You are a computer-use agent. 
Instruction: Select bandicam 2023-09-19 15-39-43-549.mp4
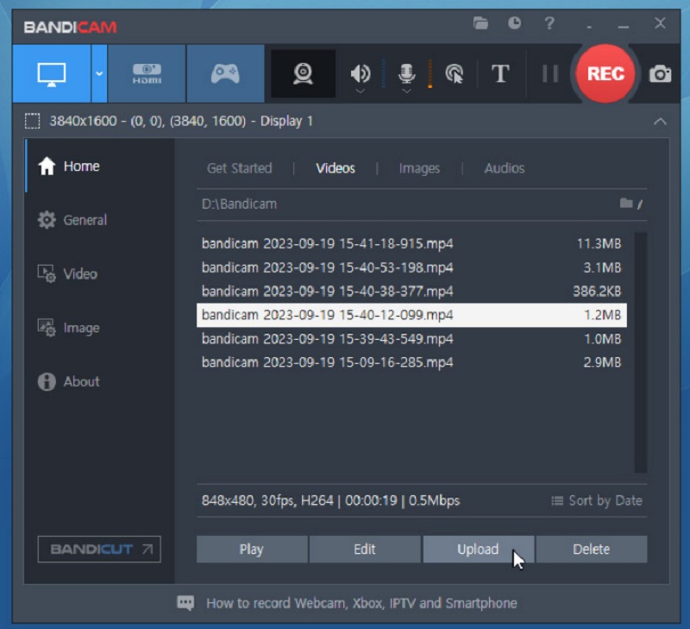point(411,339)
